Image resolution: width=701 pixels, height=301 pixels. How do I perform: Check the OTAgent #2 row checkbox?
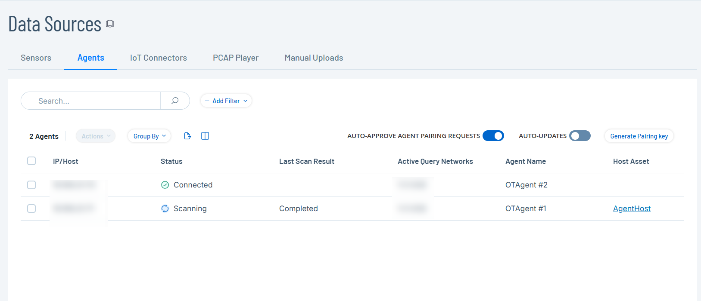coord(31,185)
